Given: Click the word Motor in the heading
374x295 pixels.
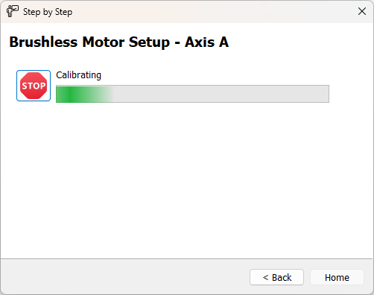Looking at the screenshot, I should coord(104,42).
